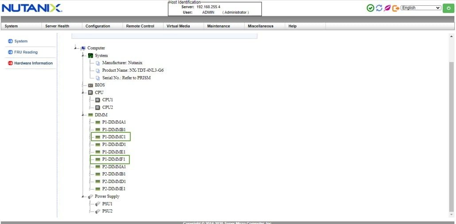Click the green checkmark status icon

(370, 8)
